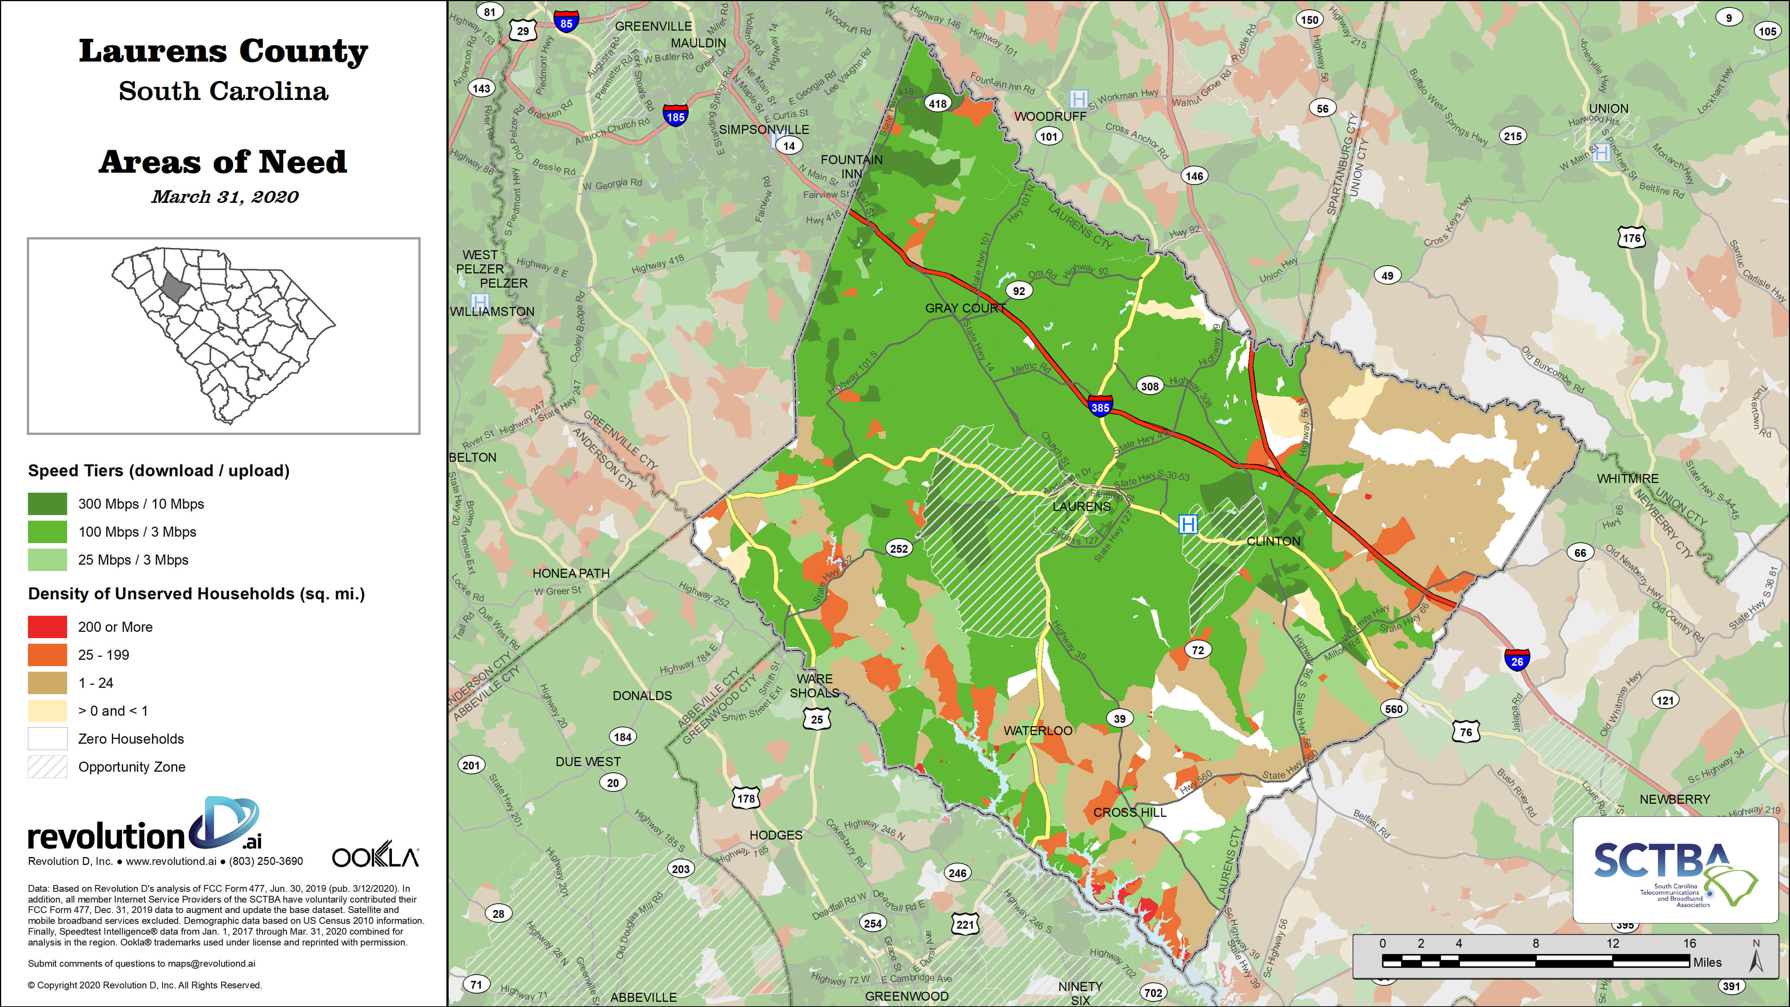1790x1007 pixels.
Task: Click the Highway 418 oval marker
Action: point(938,103)
